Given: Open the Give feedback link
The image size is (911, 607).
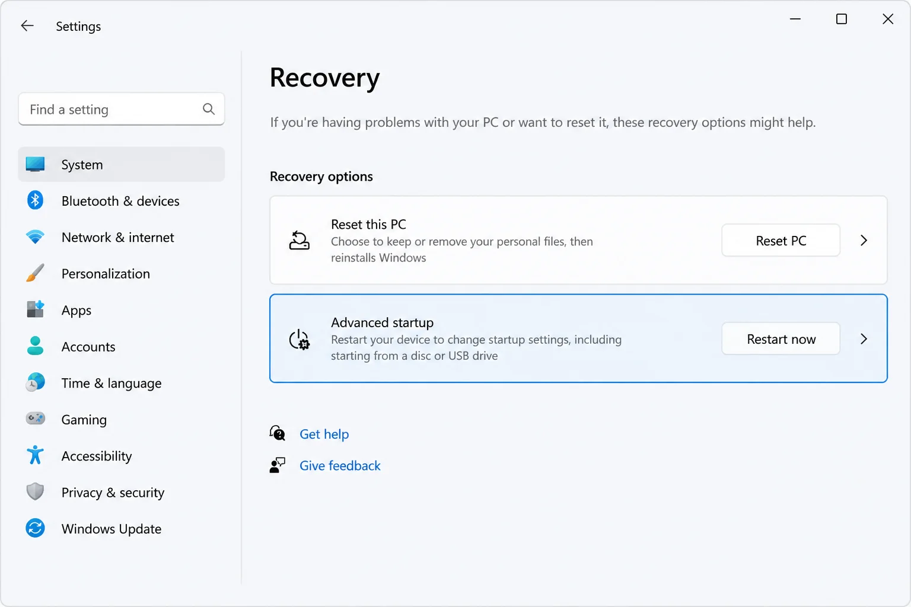Looking at the screenshot, I should click(340, 465).
